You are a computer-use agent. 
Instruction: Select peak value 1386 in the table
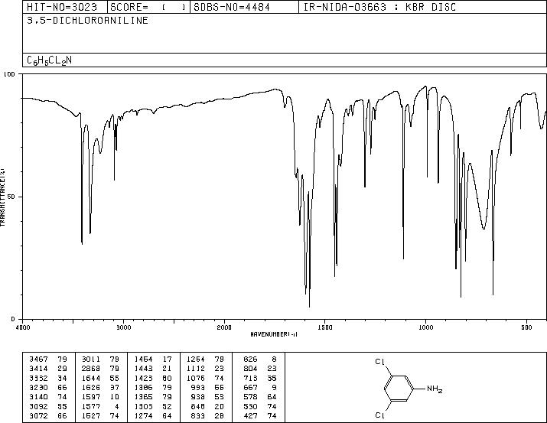143,387
